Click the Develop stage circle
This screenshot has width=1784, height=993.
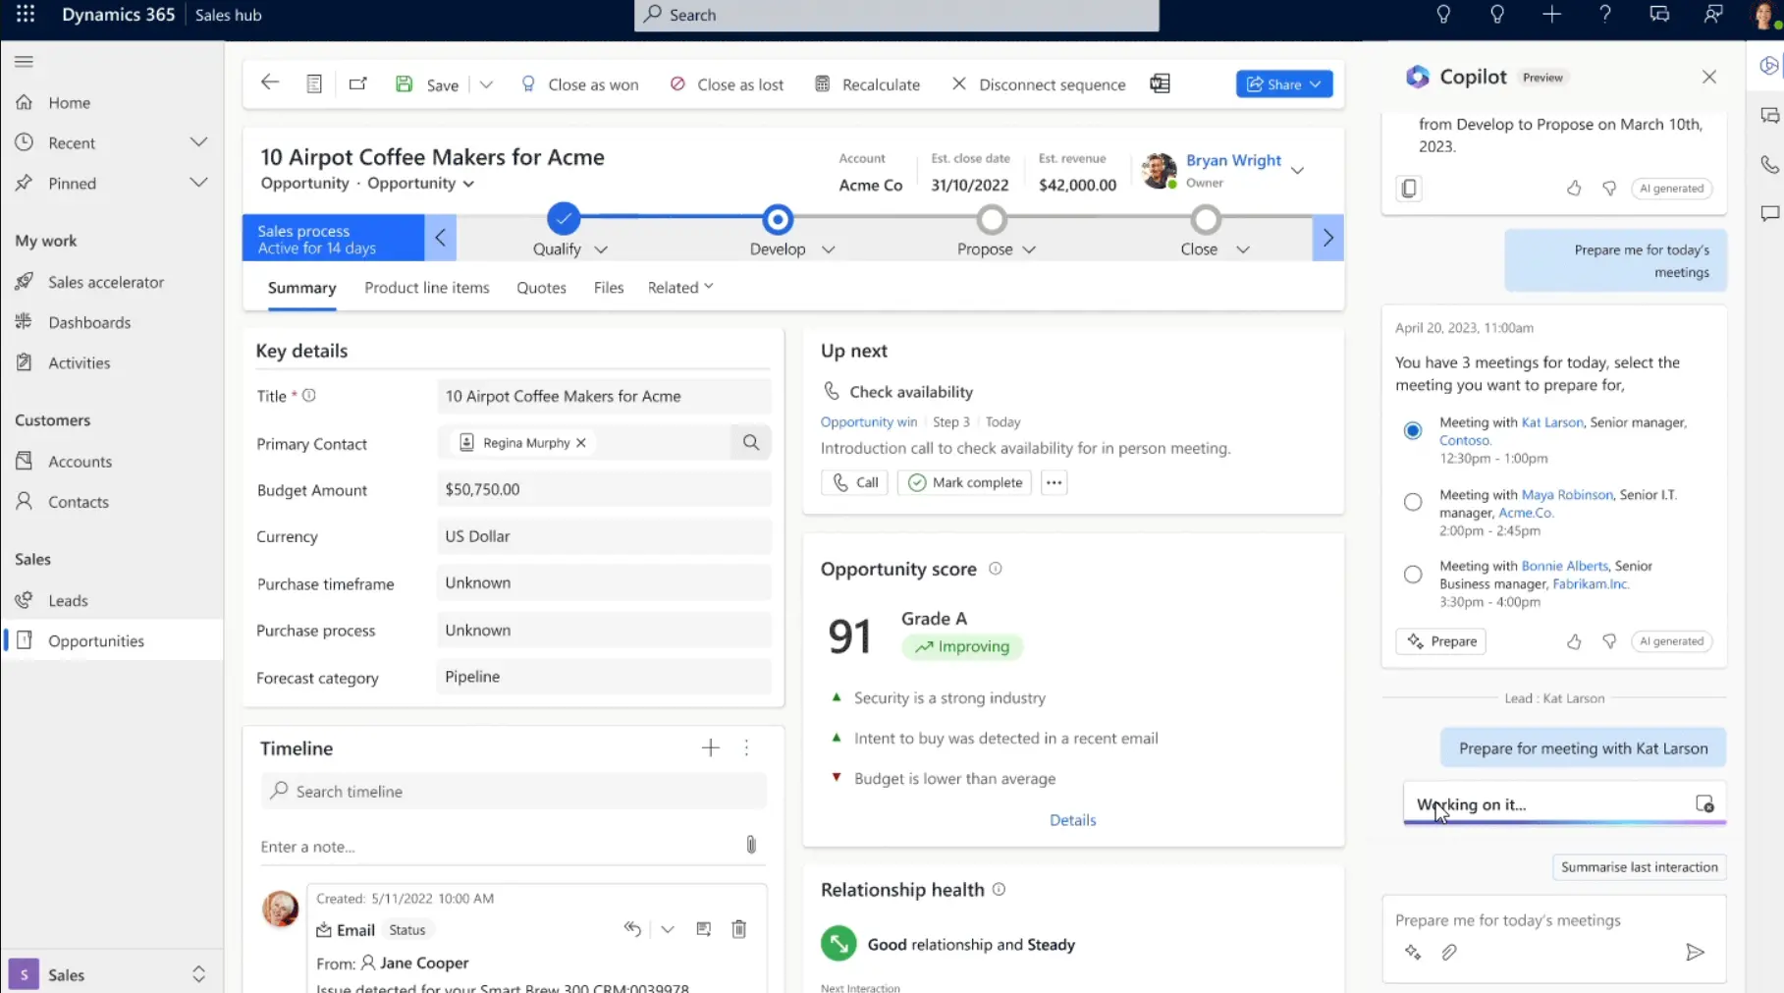(778, 219)
